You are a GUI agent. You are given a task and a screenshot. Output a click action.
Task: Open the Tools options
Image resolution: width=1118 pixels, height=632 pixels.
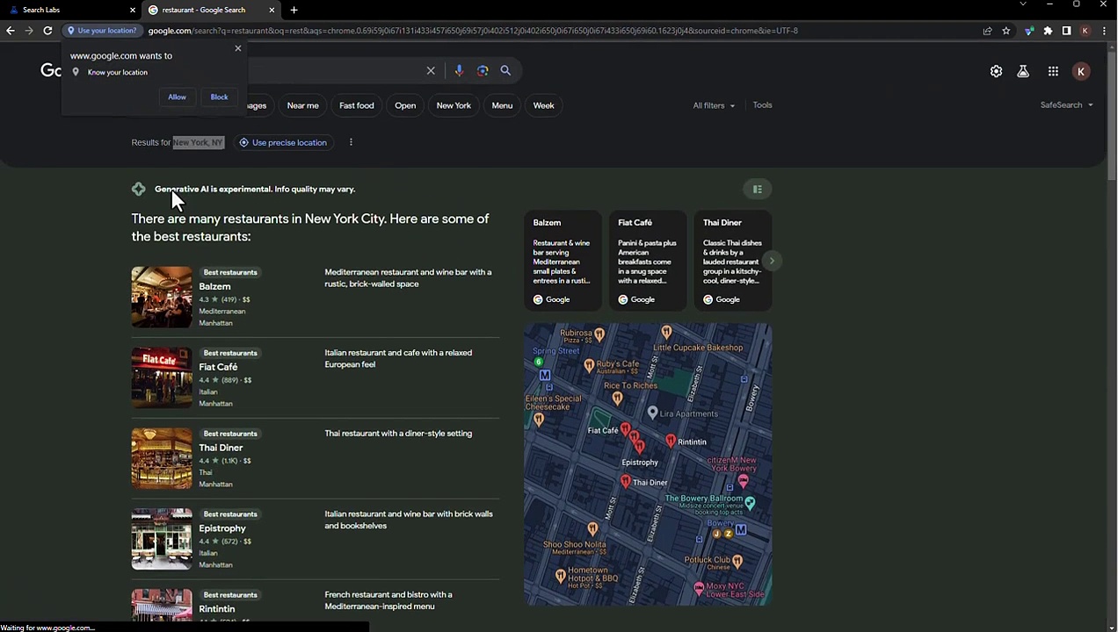[x=762, y=105]
